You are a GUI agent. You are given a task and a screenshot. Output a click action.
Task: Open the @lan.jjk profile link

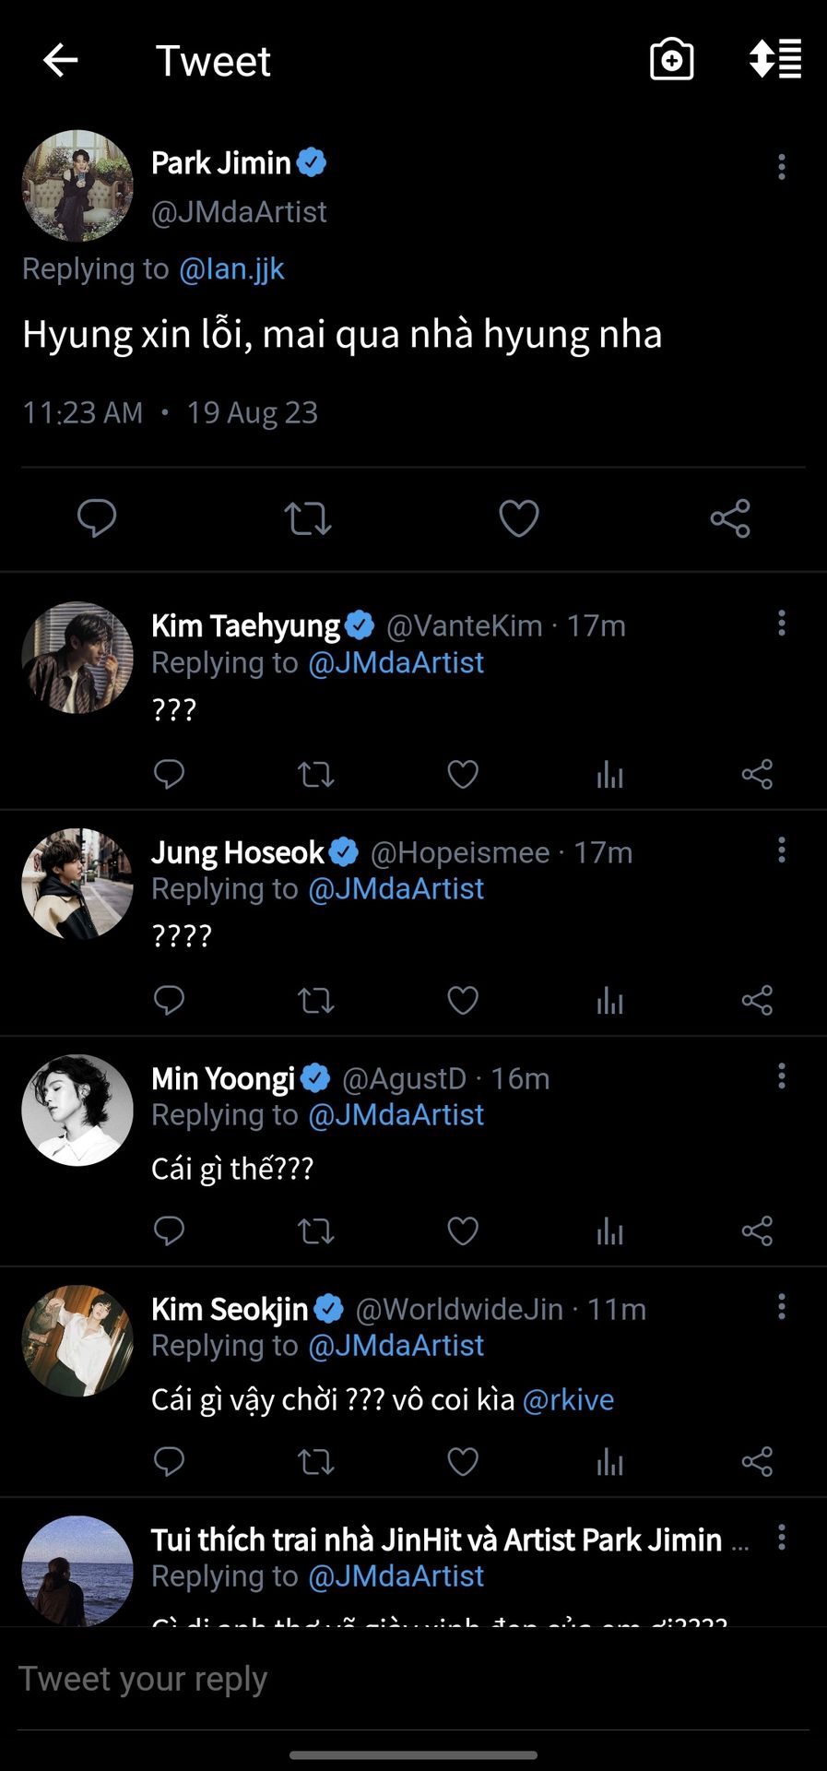coord(231,269)
